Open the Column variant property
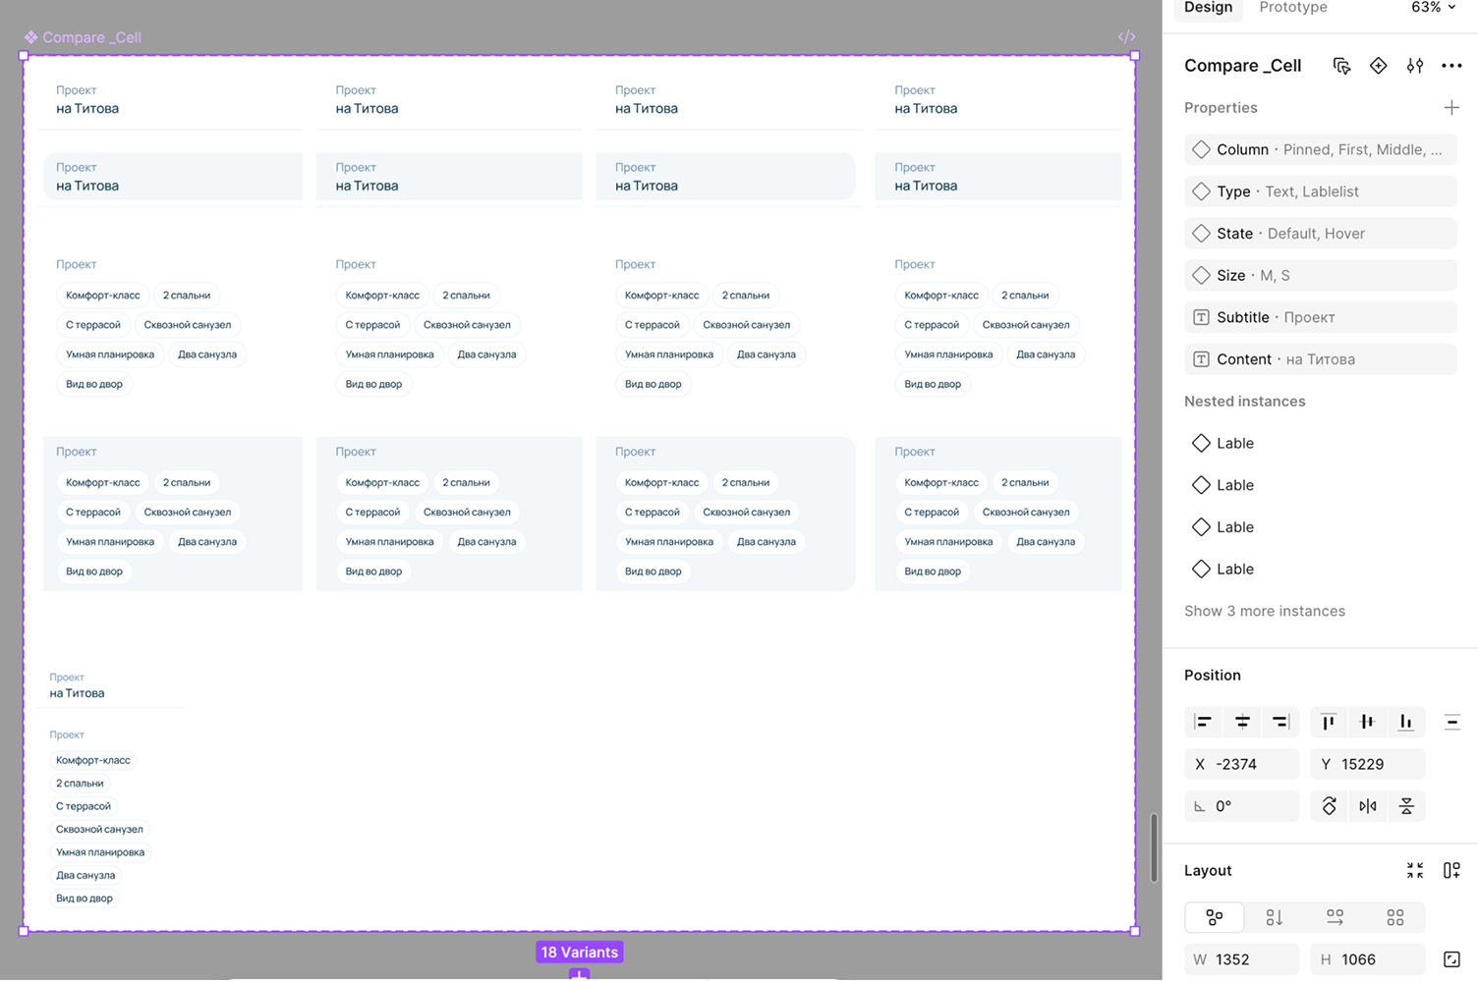The image size is (1478, 981). pyautogui.click(x=1320, y=150)
